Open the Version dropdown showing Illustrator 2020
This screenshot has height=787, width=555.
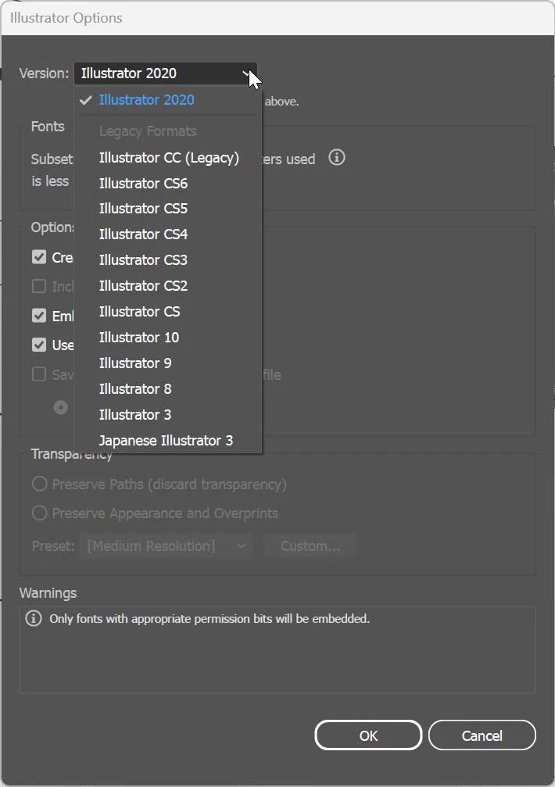[x=166, y=73]
